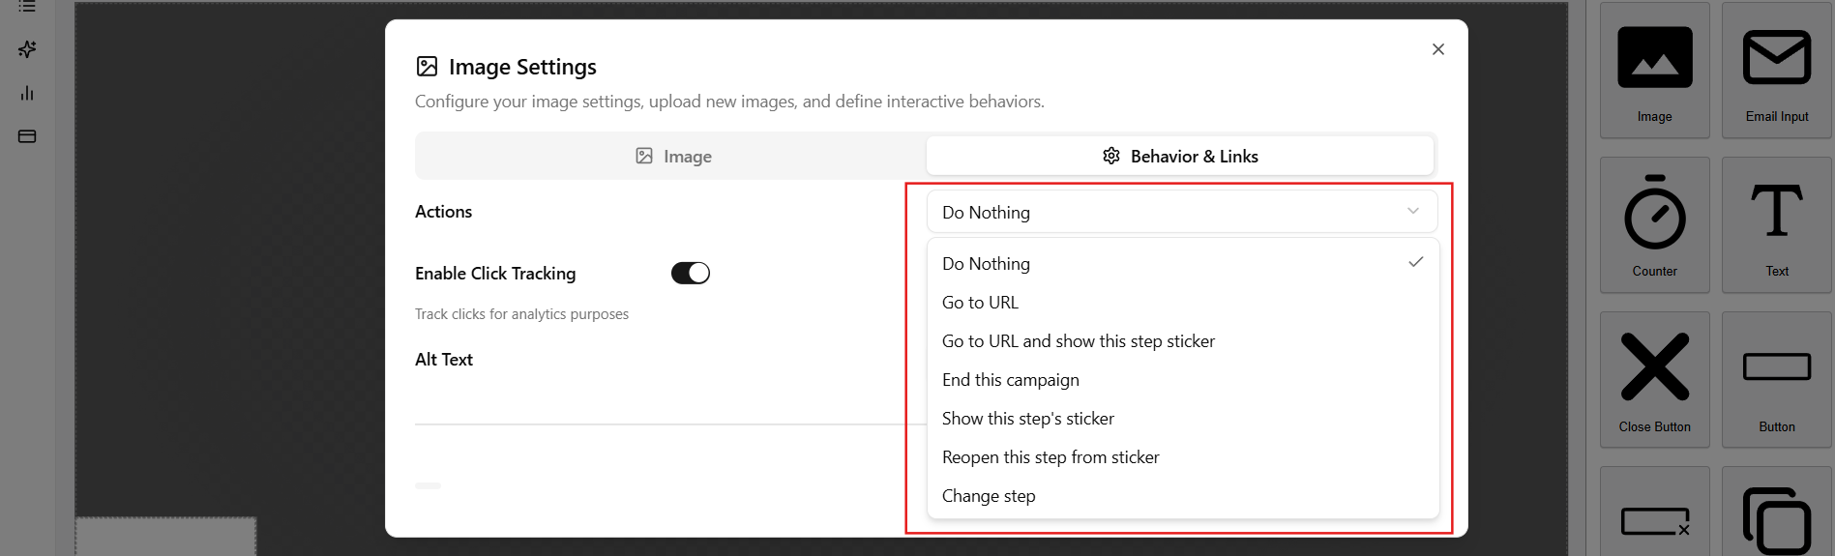
Task: Choose Show this step's sticker
Action: point(1182,419)
